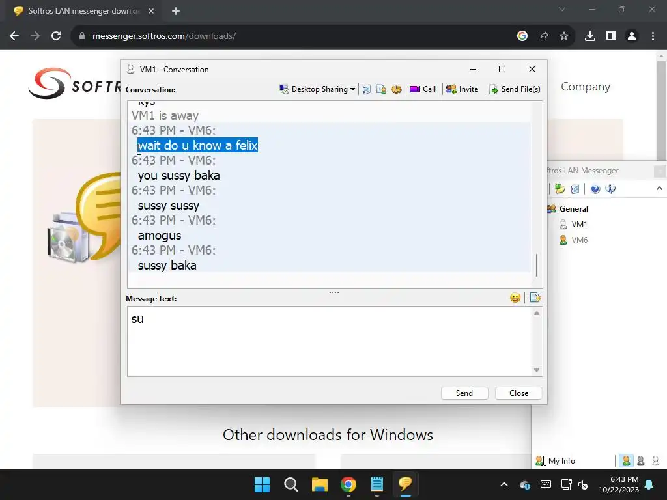Open the About info bubble icon
Image resolution: width=667 pixels, height=500 pixels.
point(610,189)
